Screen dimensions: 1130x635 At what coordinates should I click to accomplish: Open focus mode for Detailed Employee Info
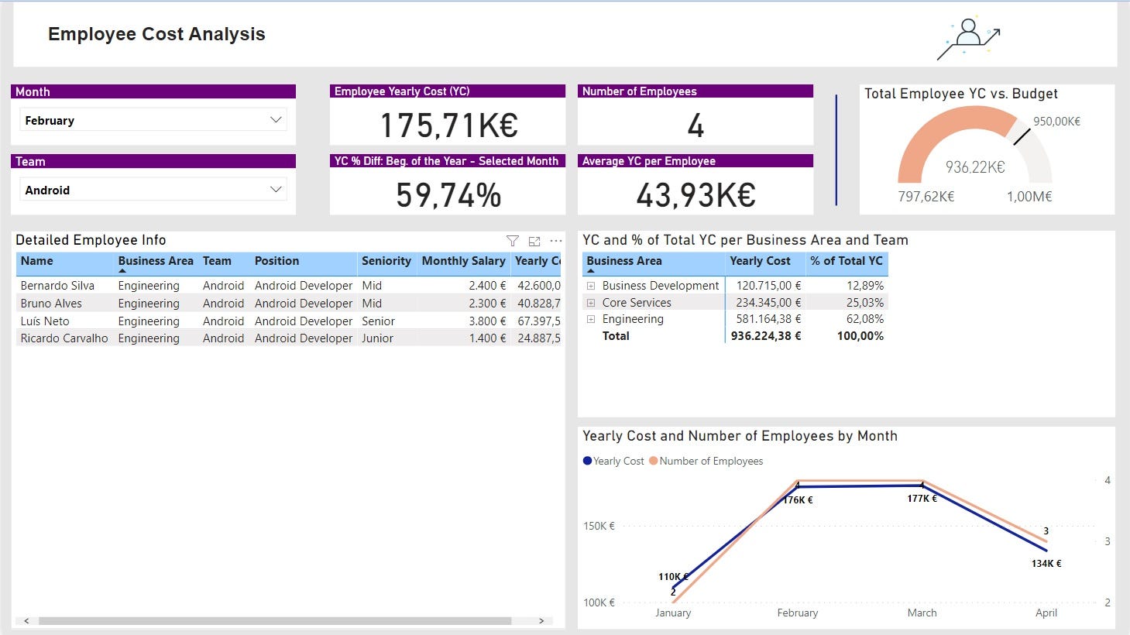click(534, 241)
